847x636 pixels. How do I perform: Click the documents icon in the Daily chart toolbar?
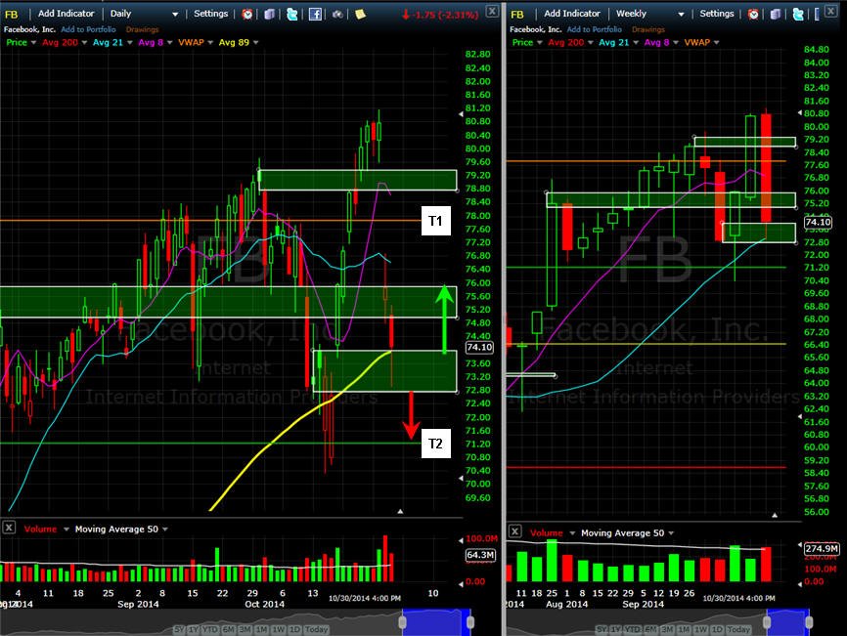click(270, 14)
